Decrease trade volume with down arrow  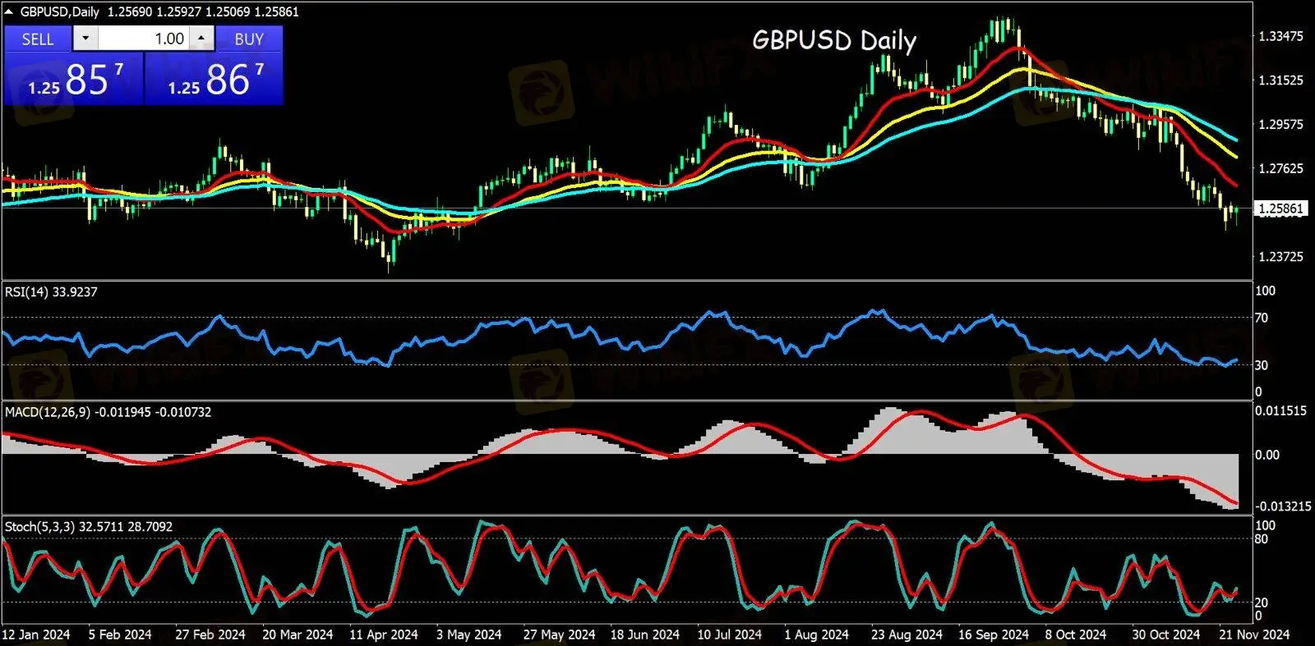[x=85, y=39]
